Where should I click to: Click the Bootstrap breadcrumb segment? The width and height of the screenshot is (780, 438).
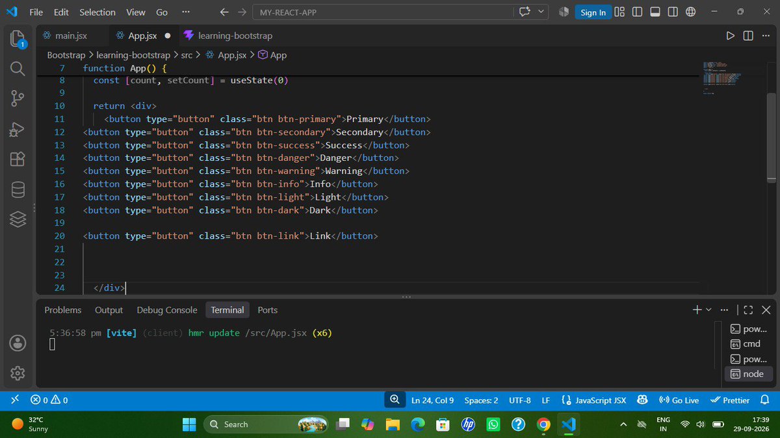pos(66,55)
